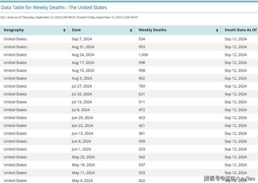This screenshot has height=184, width=258.
Task: Select the weekly deaths value 333
Action: coord(142,173)
